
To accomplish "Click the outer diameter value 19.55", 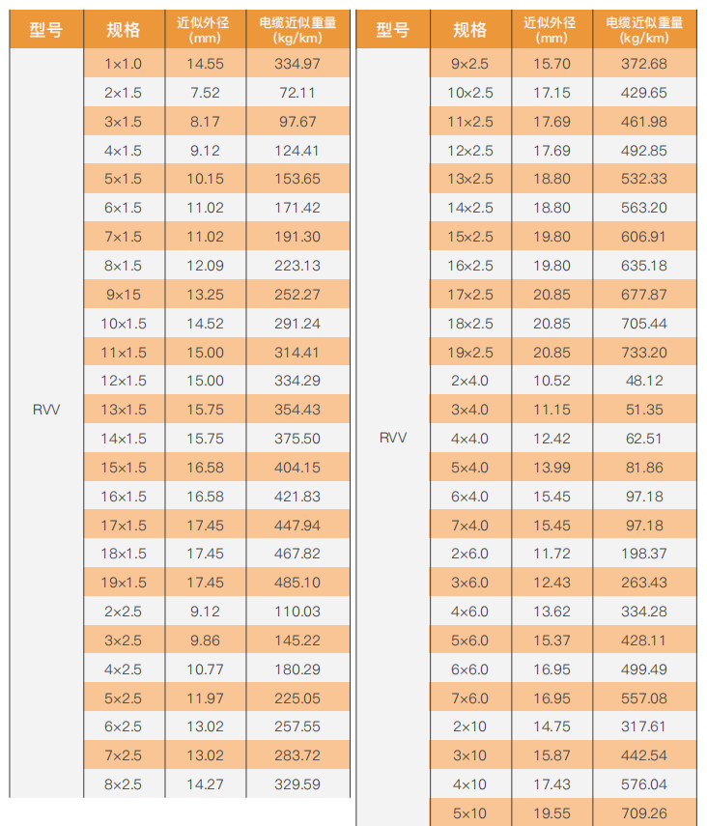I will [551, 812].
